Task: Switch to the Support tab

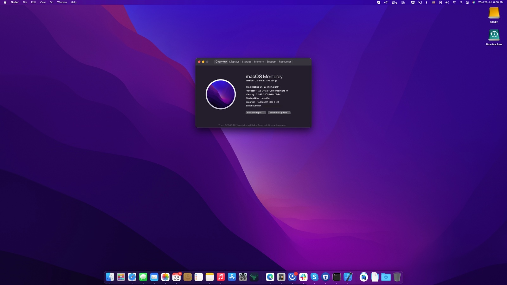Action: [271, 62]
